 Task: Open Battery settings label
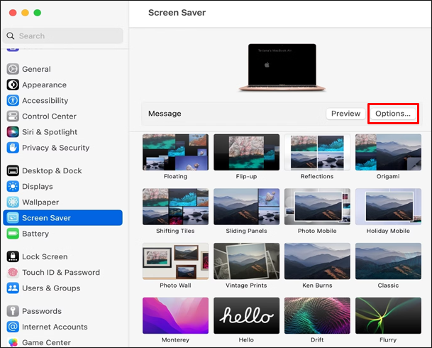(35, 234)
